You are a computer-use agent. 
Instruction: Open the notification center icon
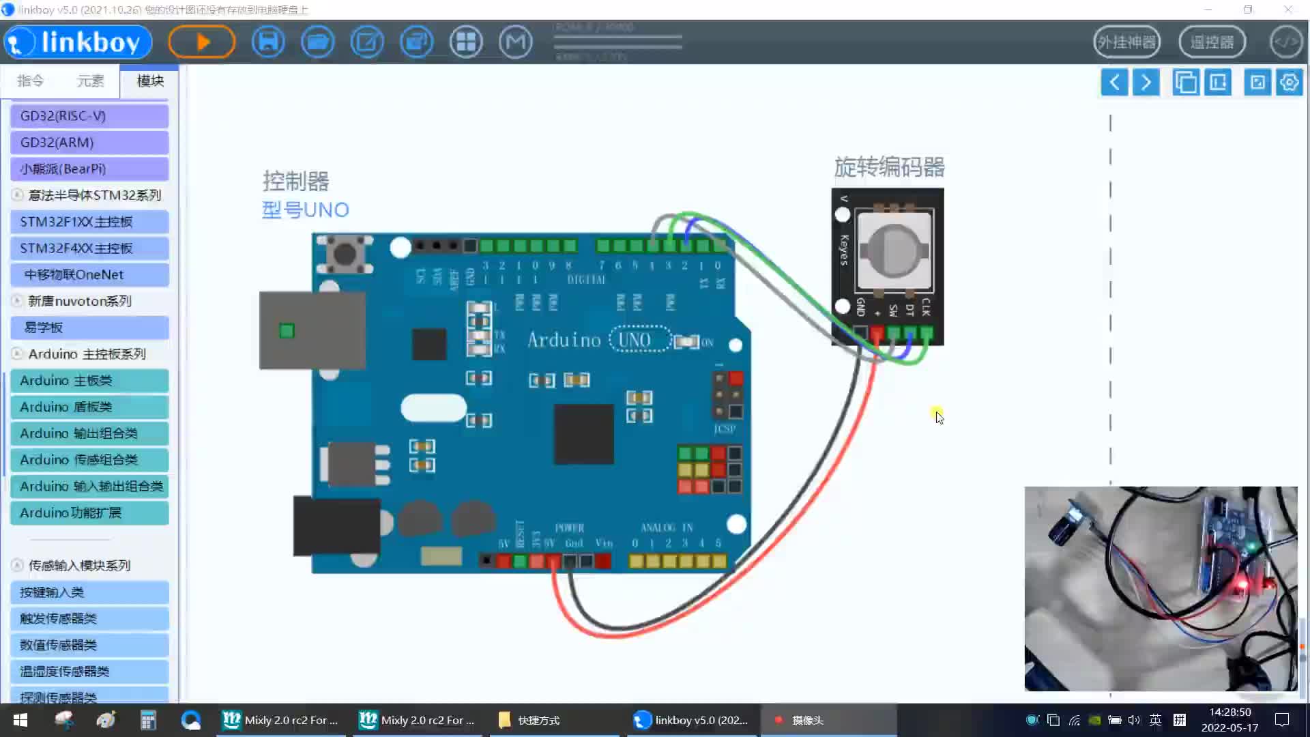(1282, 720)
